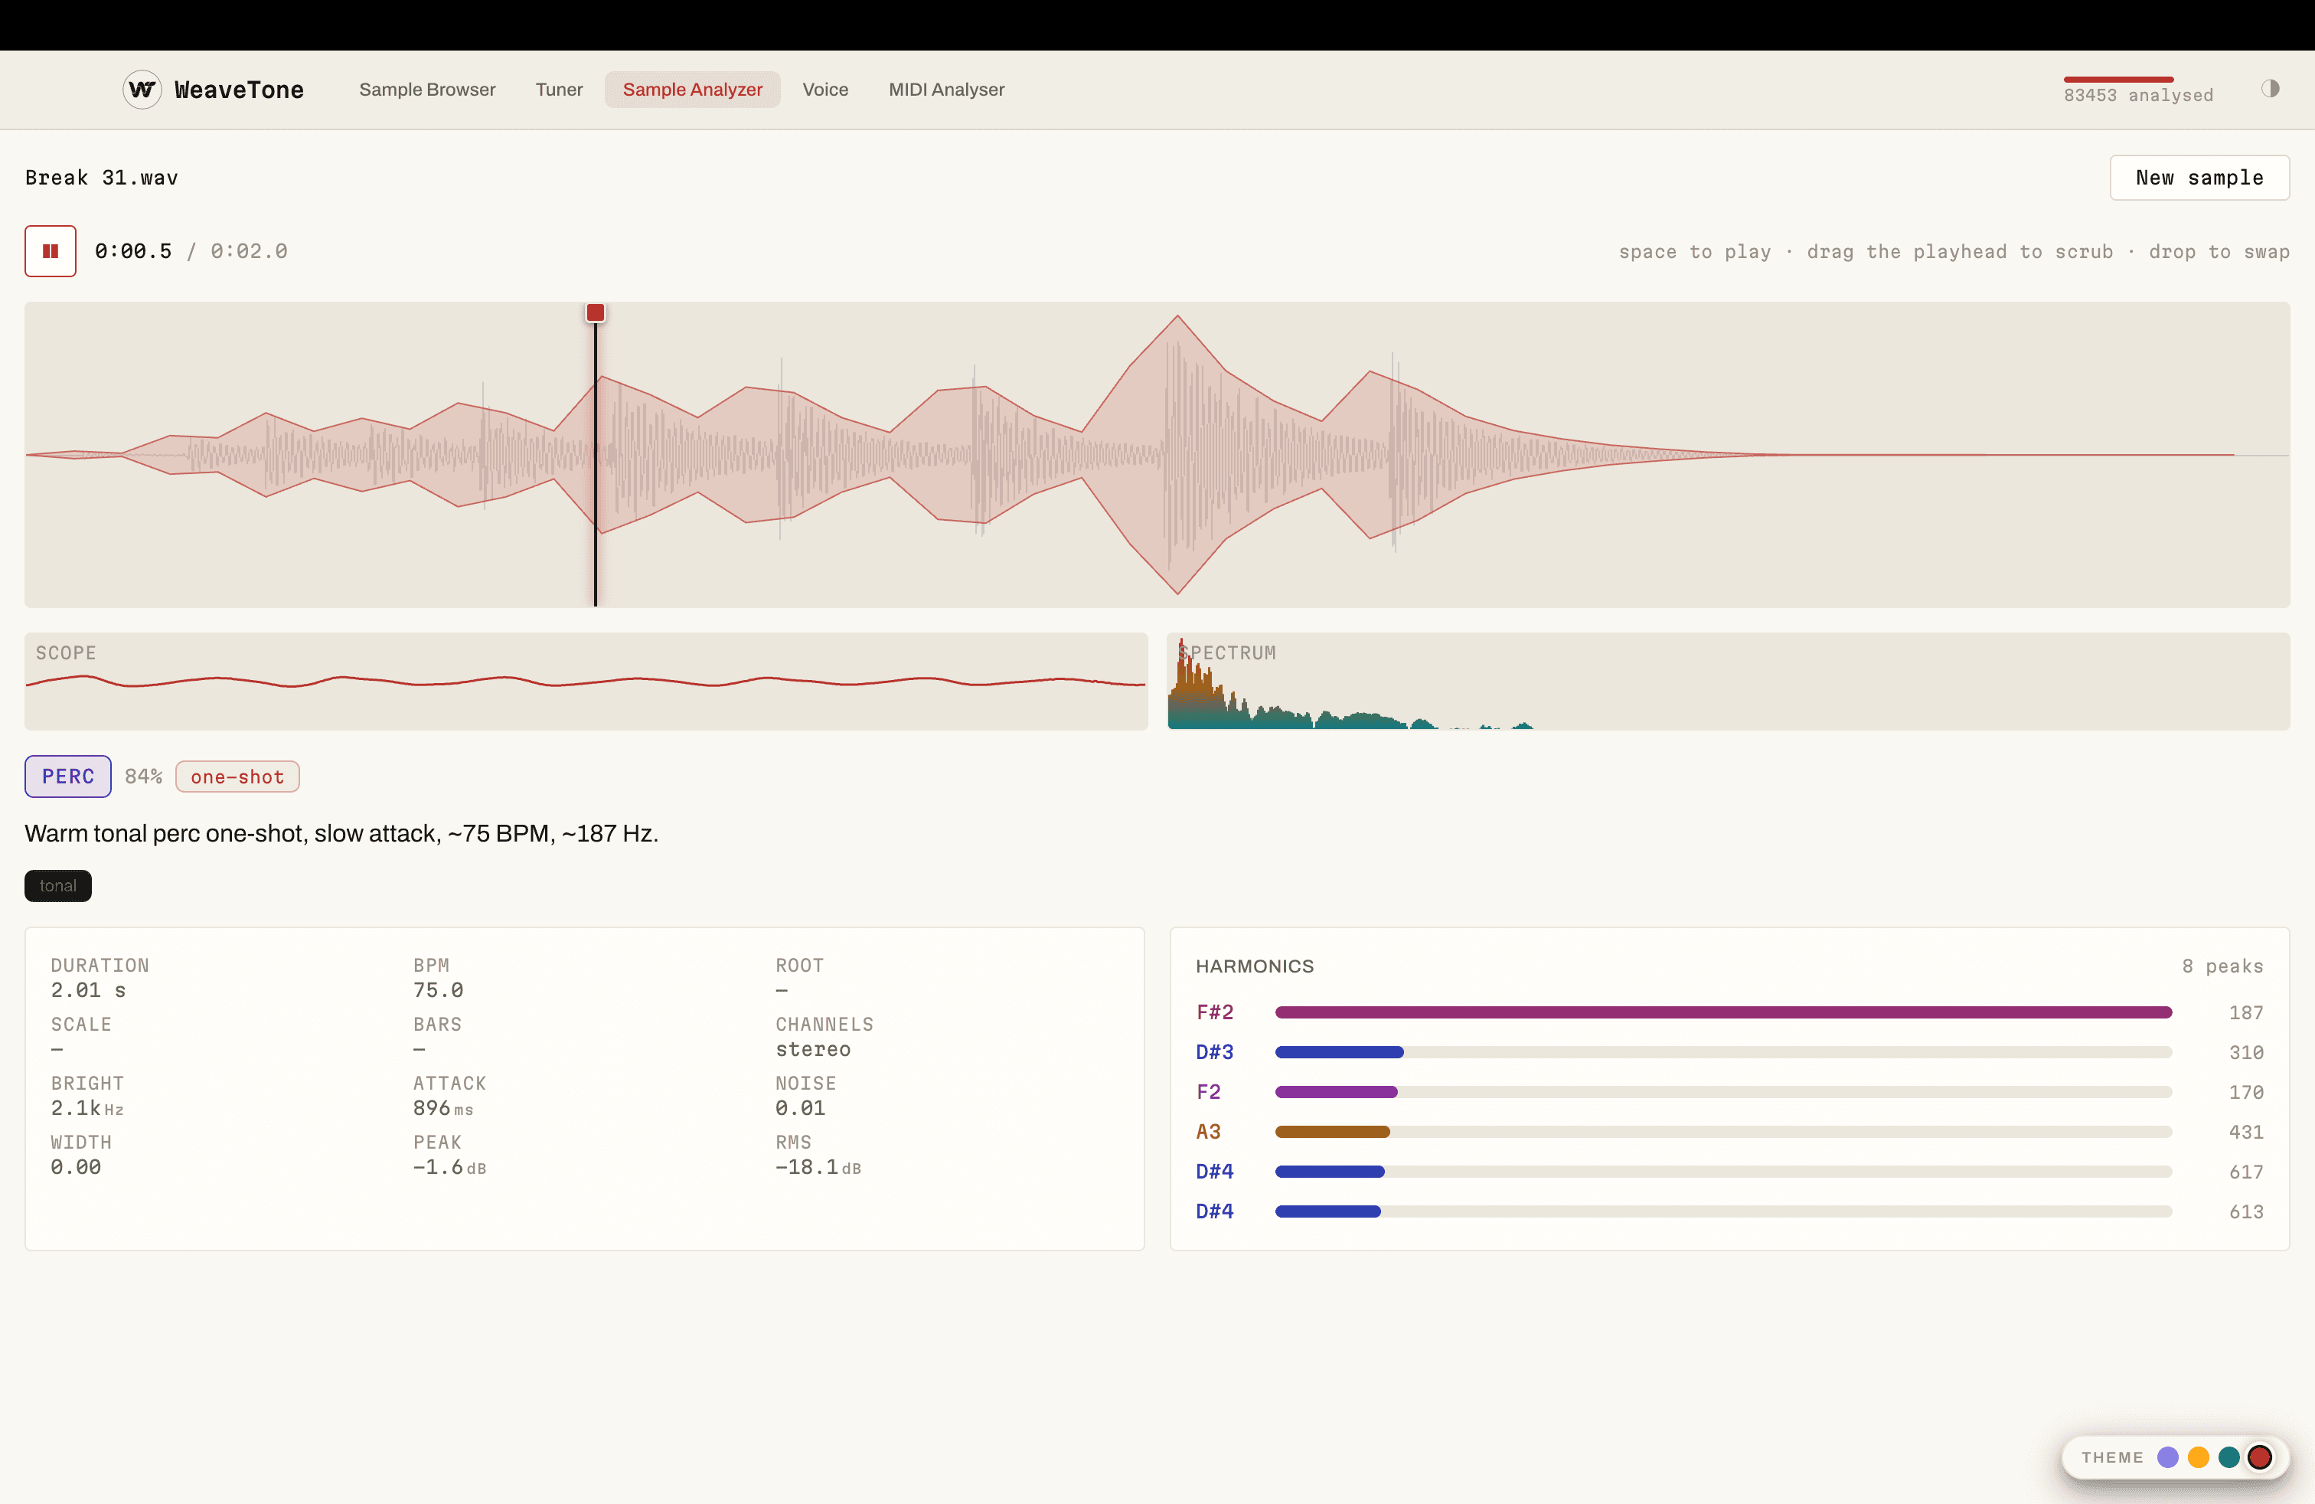Click the attack value '896 ms'

442,1108
